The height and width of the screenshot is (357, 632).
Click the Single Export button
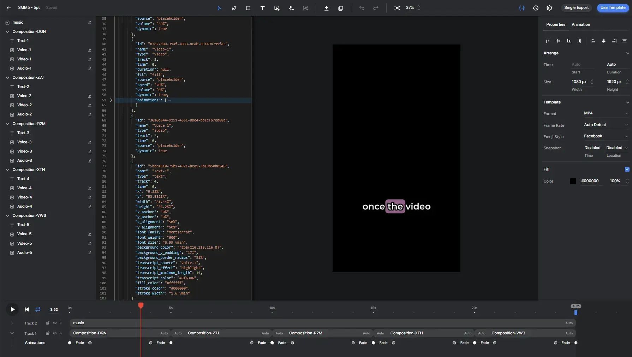coord(576,8)
